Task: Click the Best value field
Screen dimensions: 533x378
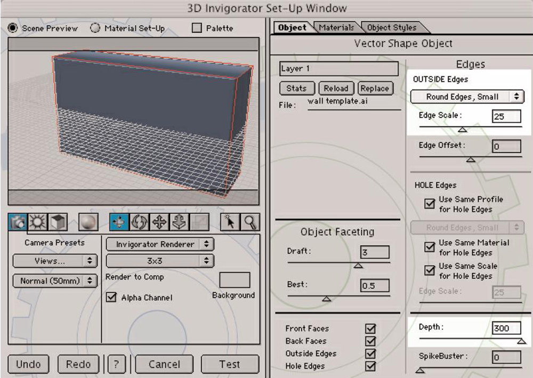Action: tap(375, 286)
